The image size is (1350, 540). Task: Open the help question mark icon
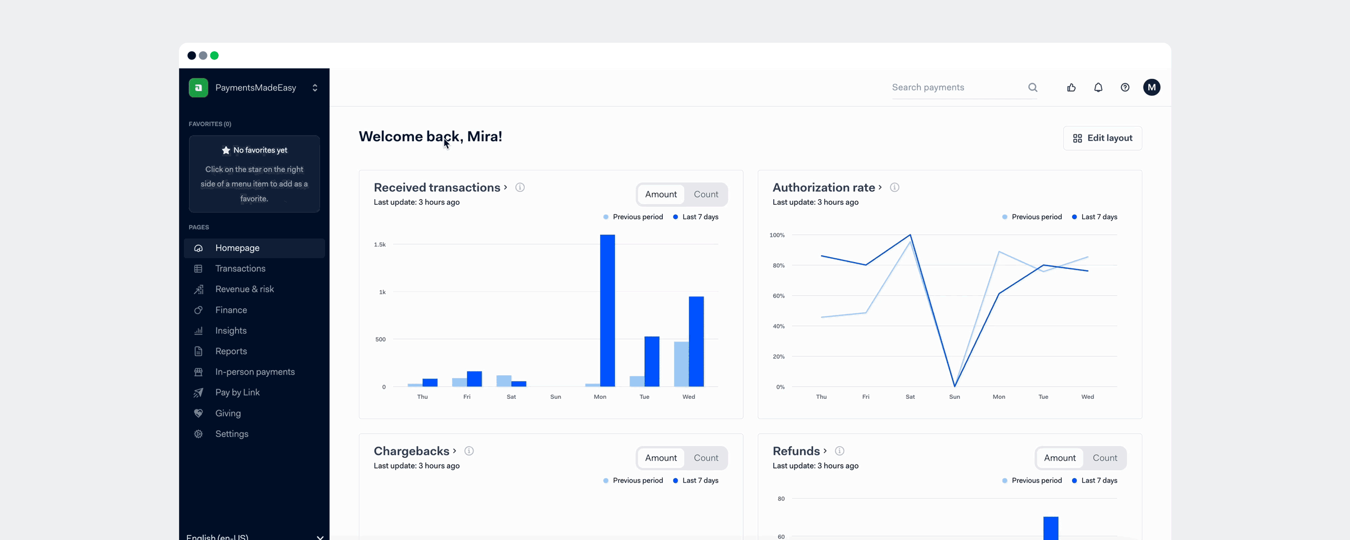click(1125, 87)
